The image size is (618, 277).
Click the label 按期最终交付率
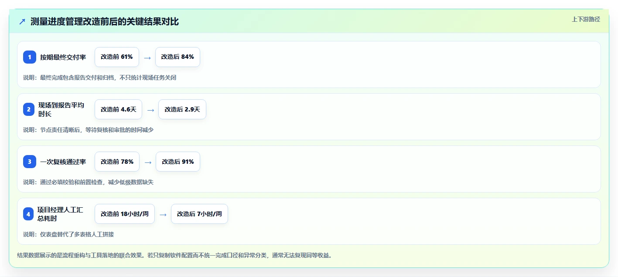(x=63, y=57)
